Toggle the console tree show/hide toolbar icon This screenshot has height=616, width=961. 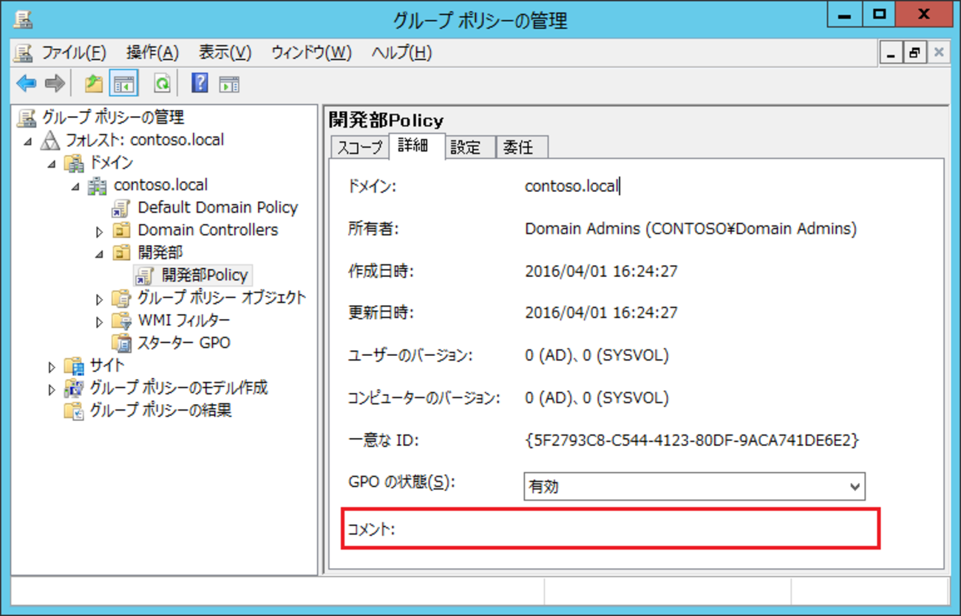[x=124, y=83]
